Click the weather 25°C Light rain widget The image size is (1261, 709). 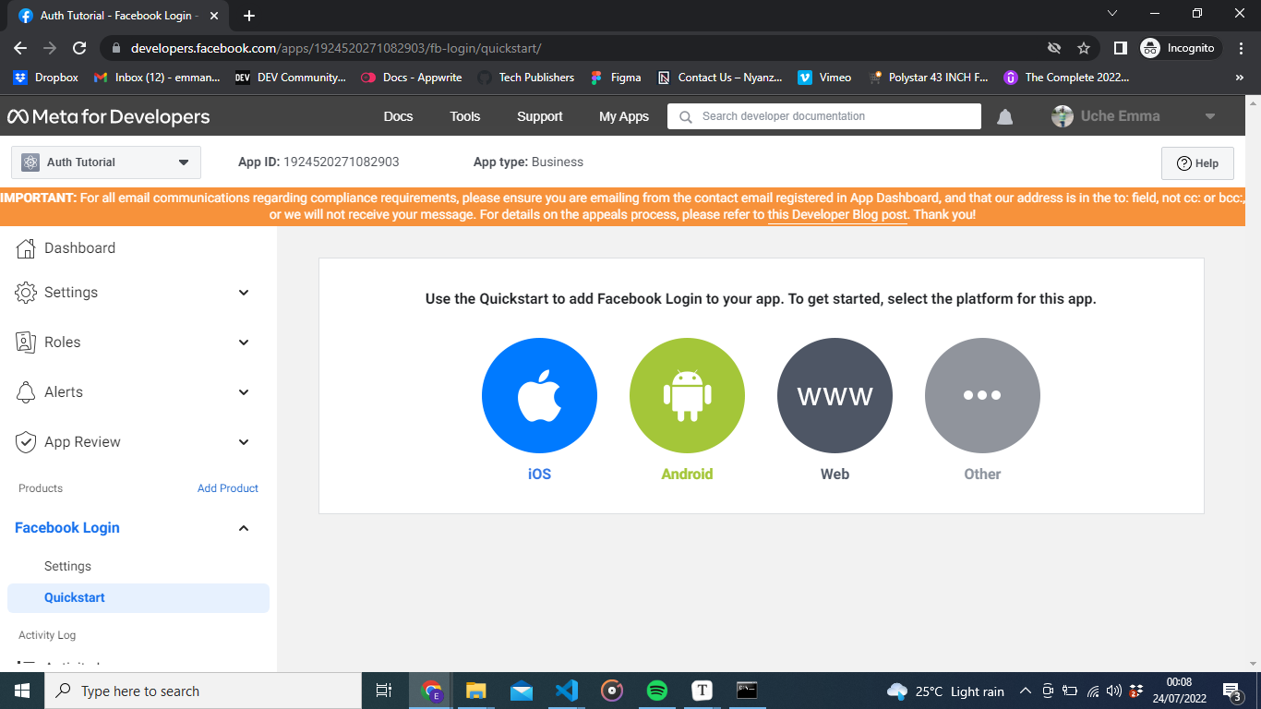click(946, 691)
